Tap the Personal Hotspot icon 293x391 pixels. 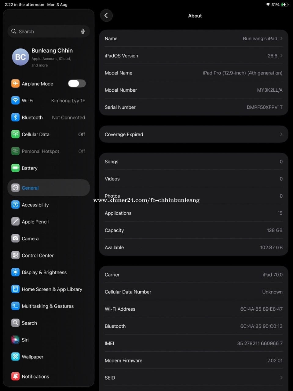coord(15,151)
